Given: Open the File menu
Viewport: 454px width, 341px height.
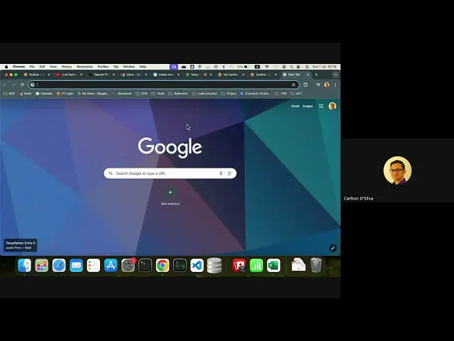Looking at the screenshot, I should click(x=32, y=67).
